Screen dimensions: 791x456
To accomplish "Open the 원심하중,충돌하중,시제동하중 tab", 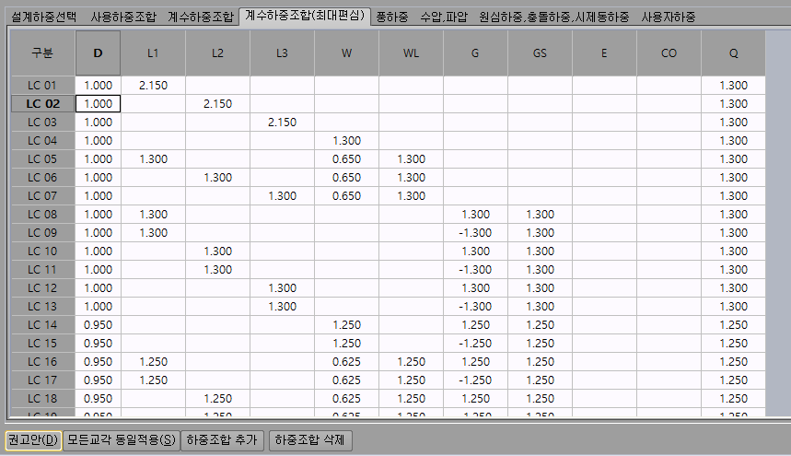I will coord(554,17).
